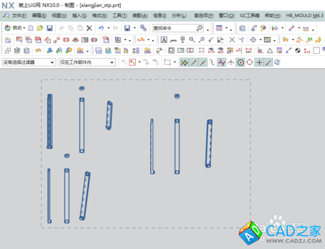Screen dimensions: 325x249
Task: Click the Image insert icon
Action: [267, 40]
